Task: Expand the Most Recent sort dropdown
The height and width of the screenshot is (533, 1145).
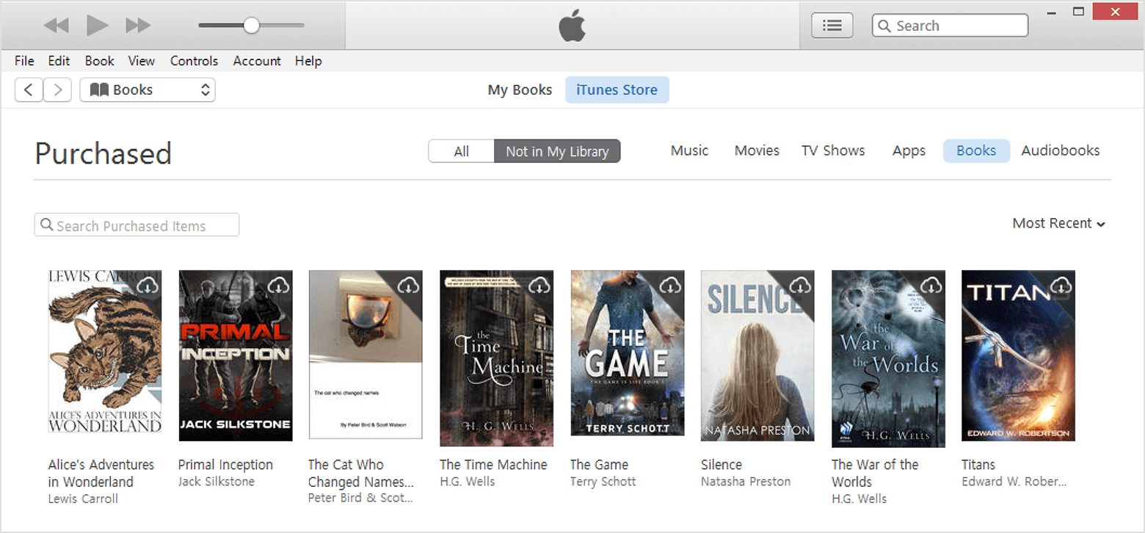Action: pyautogui.click(x=1058, y=223)
